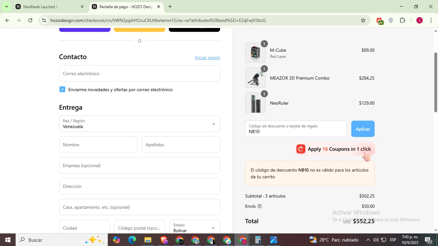Expand the Estado Bolívar dropdown
Image resolution: width=438 pixels, height=246 pixels.
(x=195, y=227)
